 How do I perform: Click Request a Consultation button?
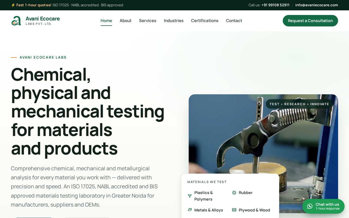(310, 21)
